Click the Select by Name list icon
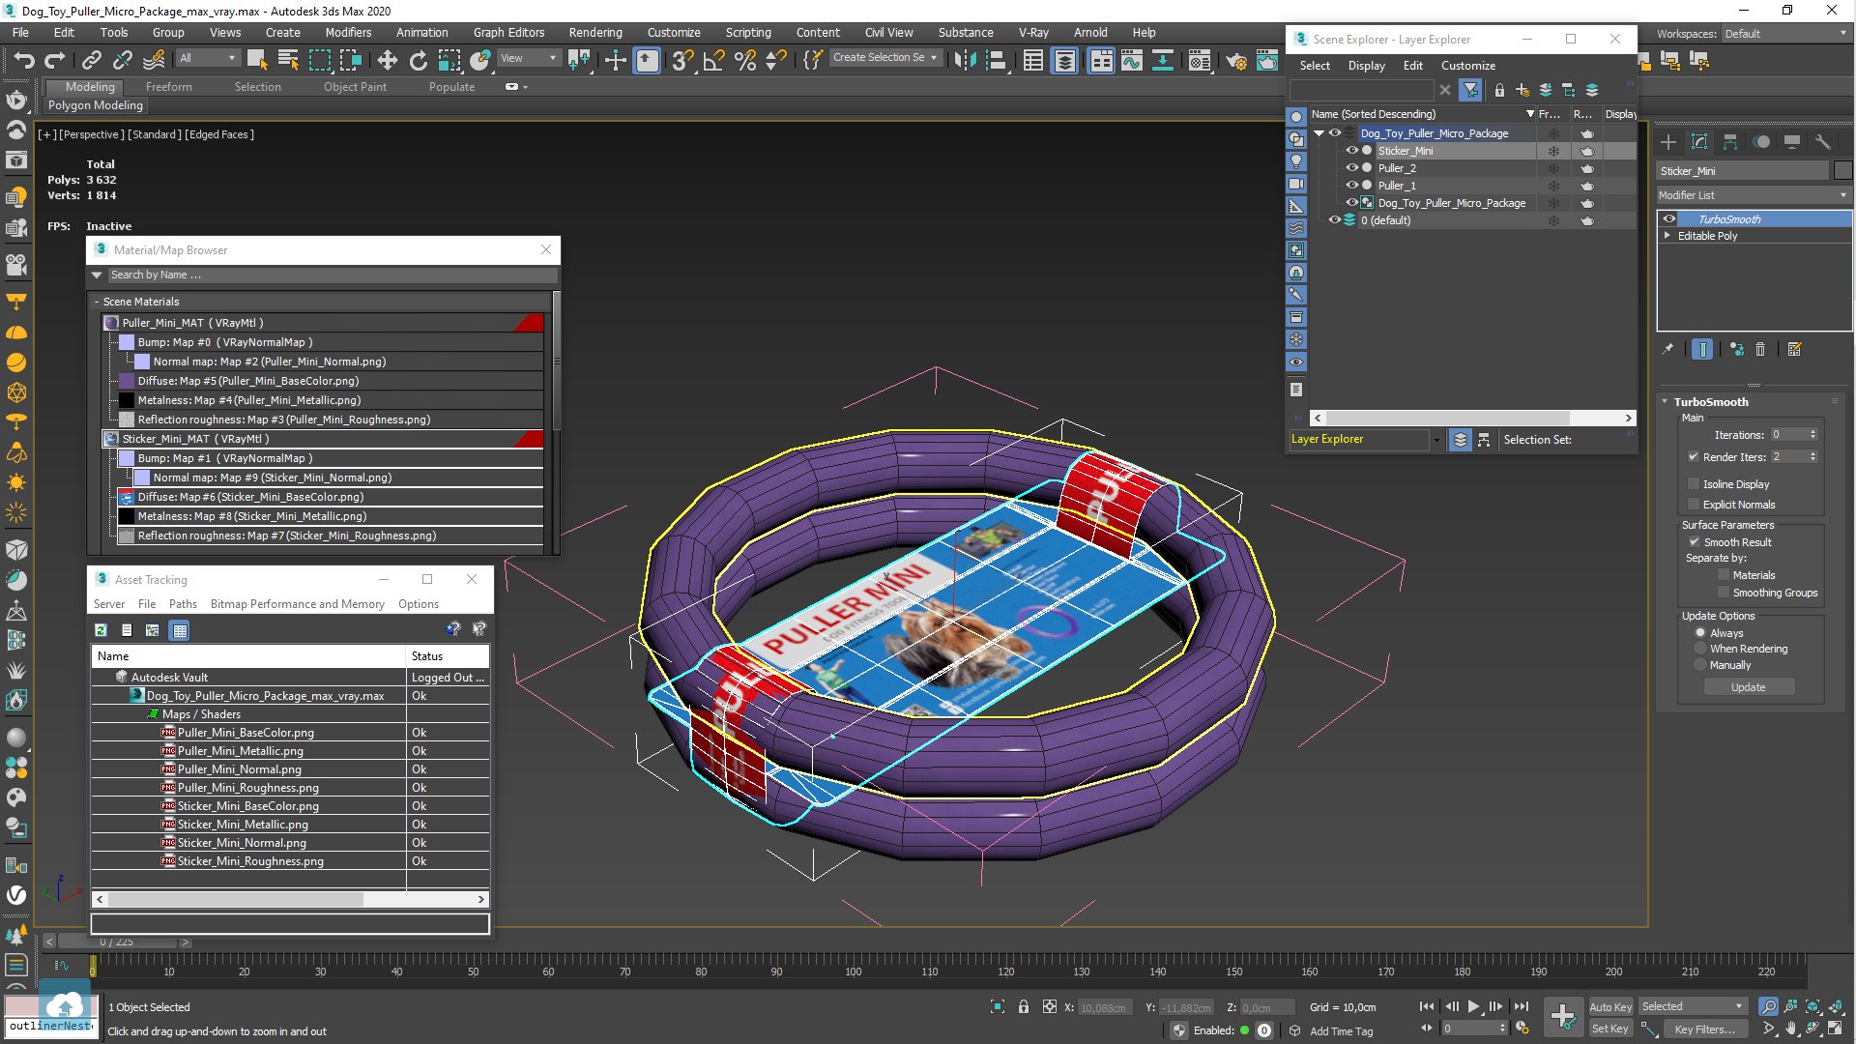 [x=287, y=60]
